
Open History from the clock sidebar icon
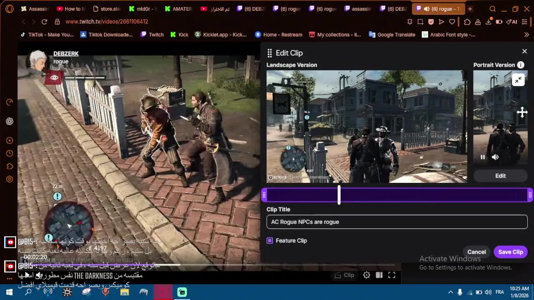click(x=10, y=153)
